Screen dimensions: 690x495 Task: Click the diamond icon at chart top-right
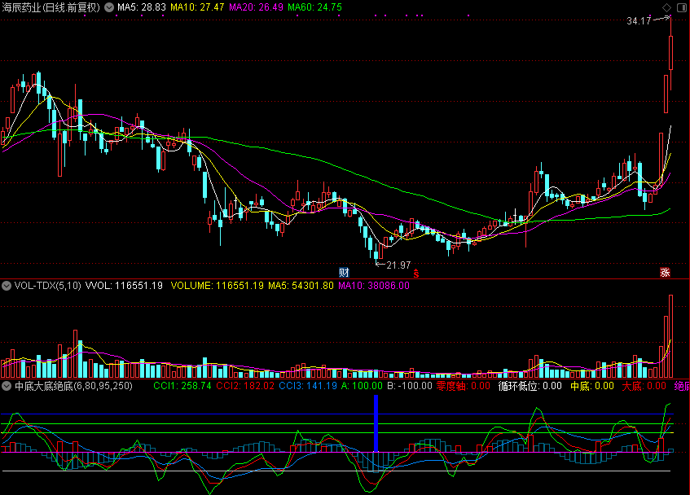pyautogui.click(x=666, y=7)
